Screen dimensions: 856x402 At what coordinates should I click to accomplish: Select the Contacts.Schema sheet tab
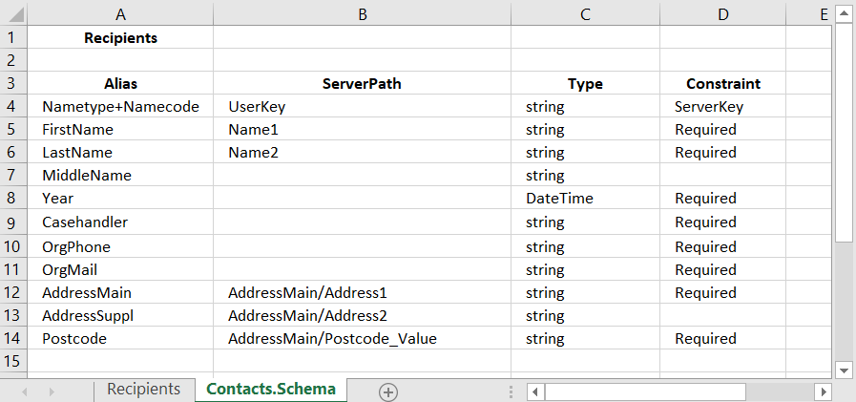coord(271,390)
